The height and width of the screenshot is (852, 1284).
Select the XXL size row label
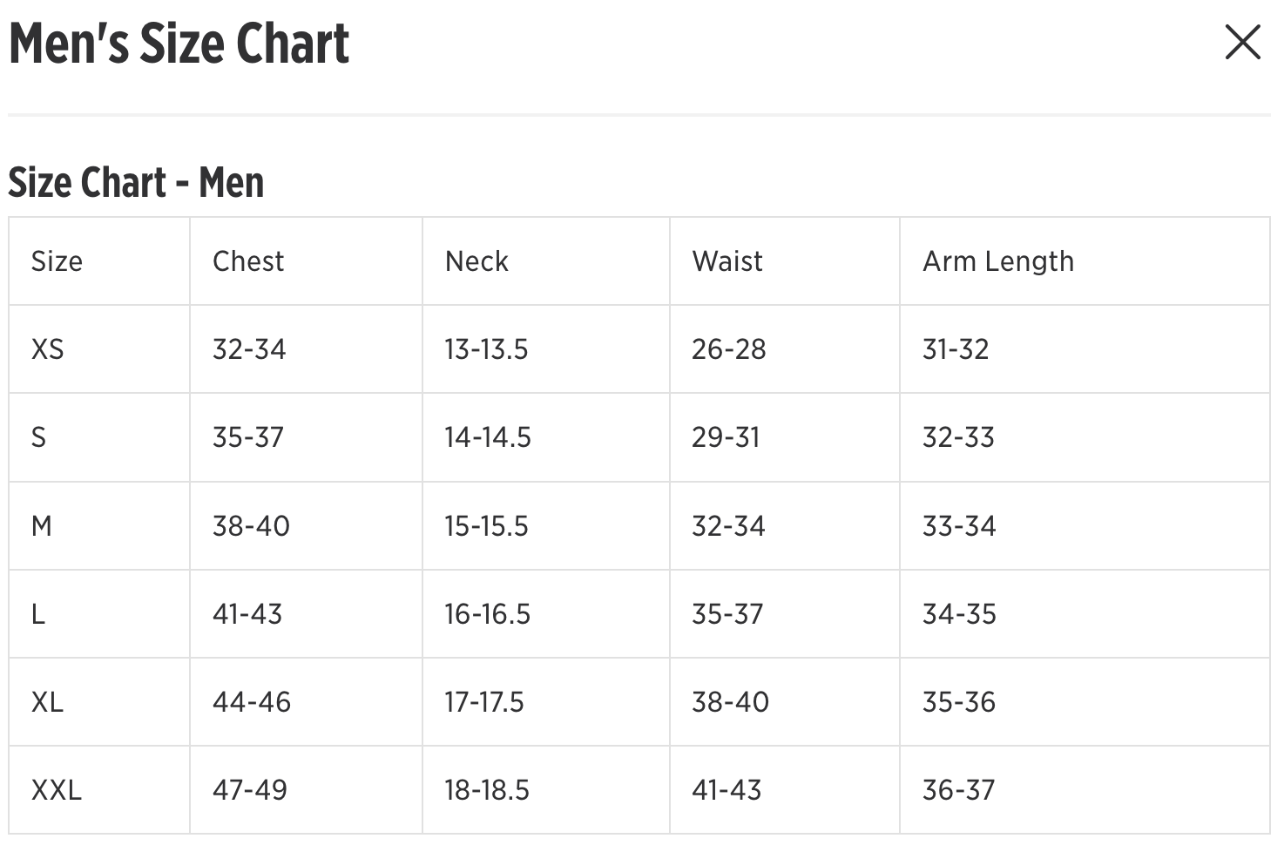tap(57, 790)
